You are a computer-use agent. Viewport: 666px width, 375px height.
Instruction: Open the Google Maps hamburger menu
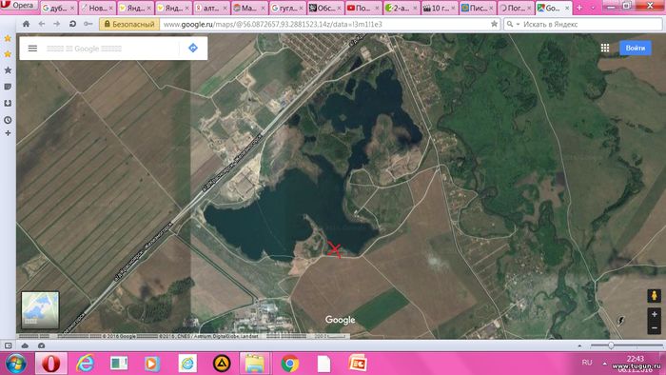point(32,48)
